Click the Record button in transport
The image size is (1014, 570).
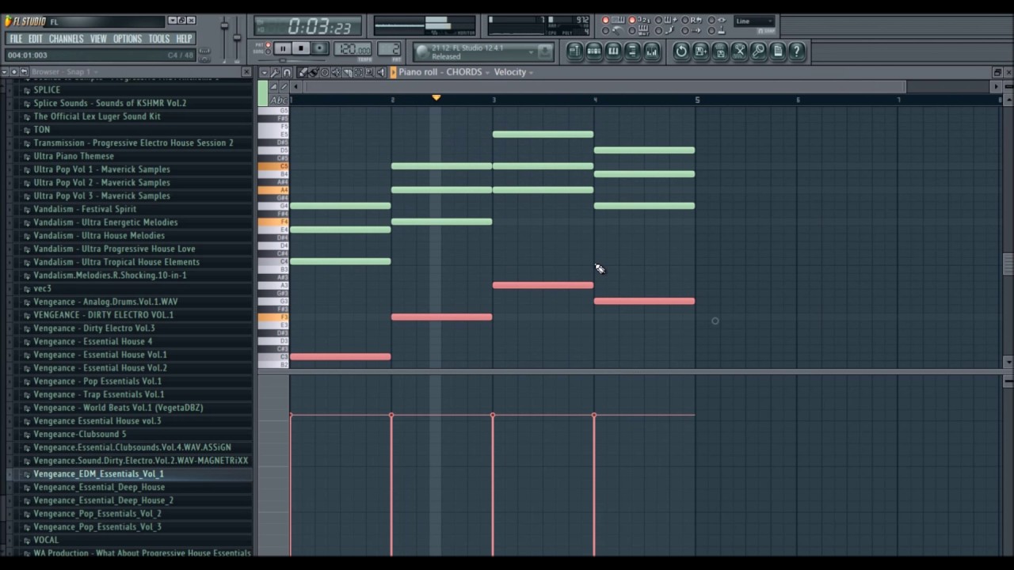(319, 48)
